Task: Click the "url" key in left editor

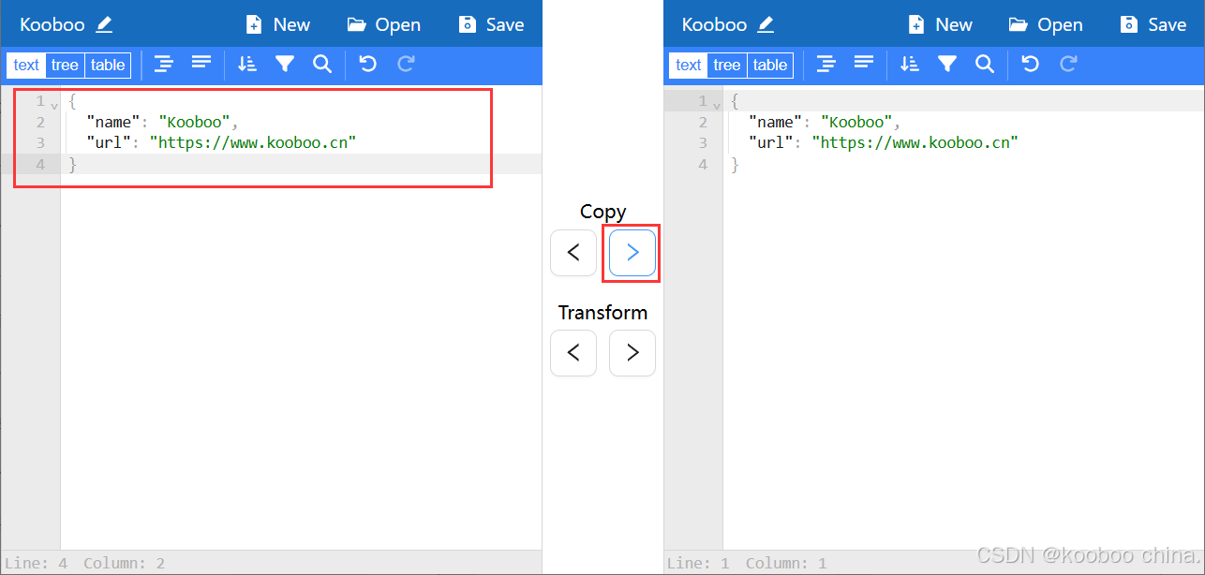Action: [x=110, y=142]
